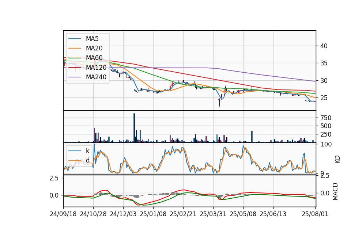Click the MA20 legend label
This screenshot has width=351, height=252.
coord(94,48)
